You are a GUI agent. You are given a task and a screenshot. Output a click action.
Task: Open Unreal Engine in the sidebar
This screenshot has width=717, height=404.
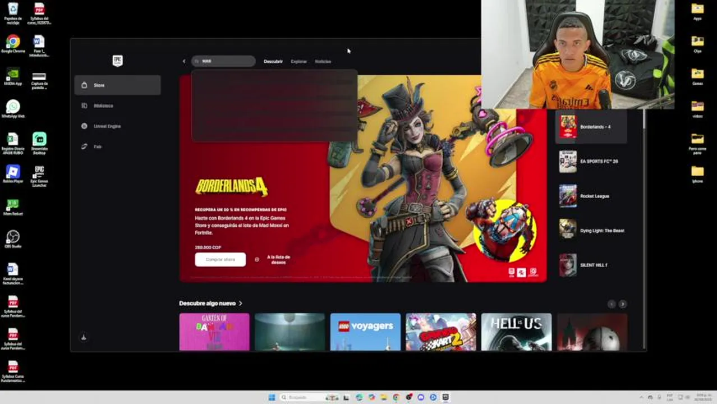coord(117,126)
